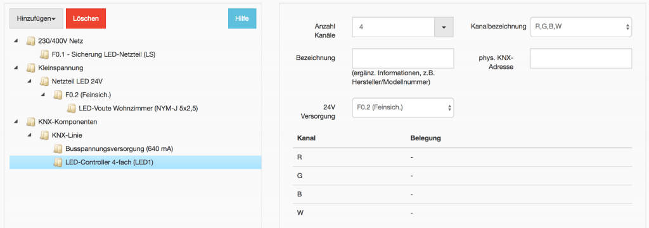This screenshot has width=649, height=228.
Task: Click the Kanal column header
Action: [306, 138]
